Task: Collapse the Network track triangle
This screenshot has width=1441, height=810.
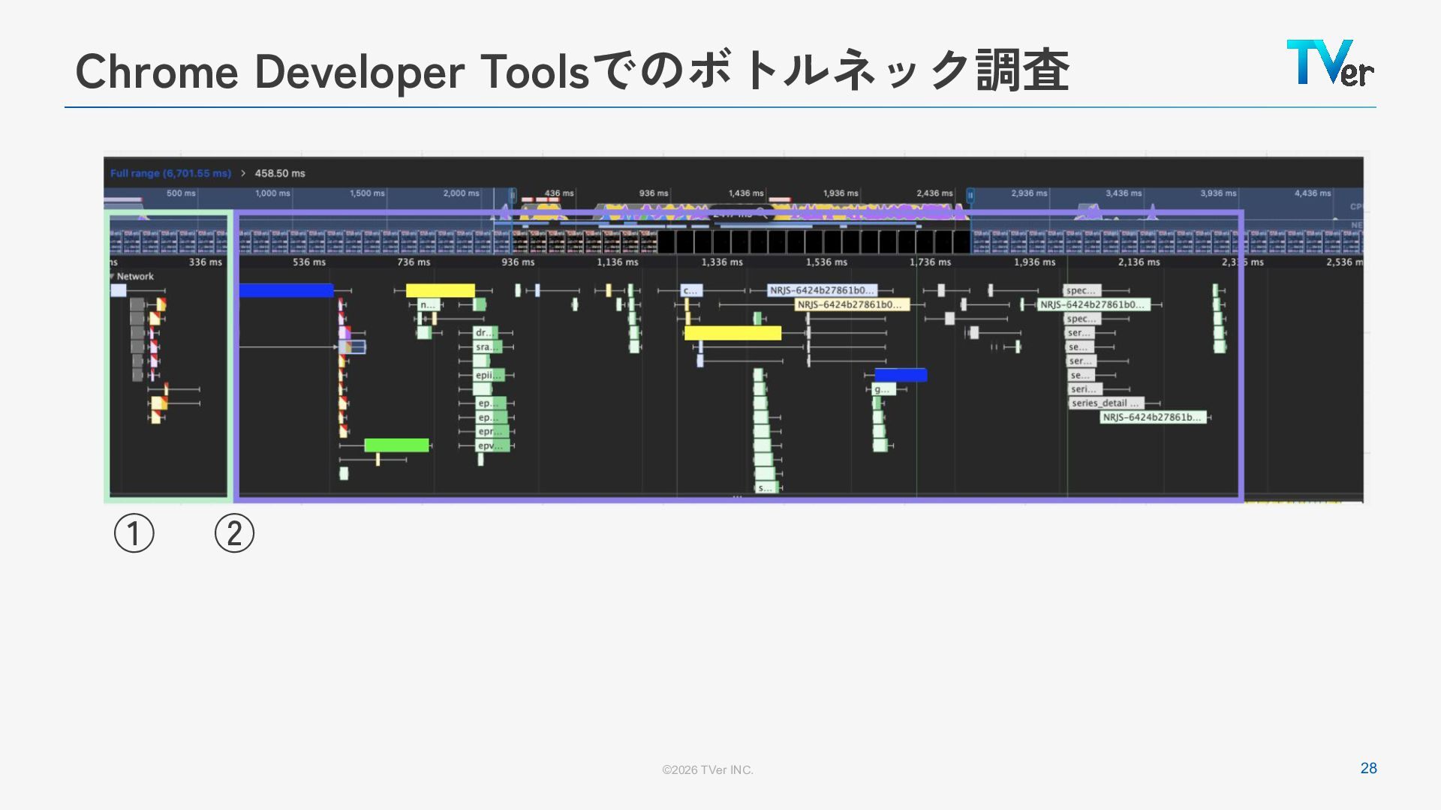Action: [x=112, y=276]
